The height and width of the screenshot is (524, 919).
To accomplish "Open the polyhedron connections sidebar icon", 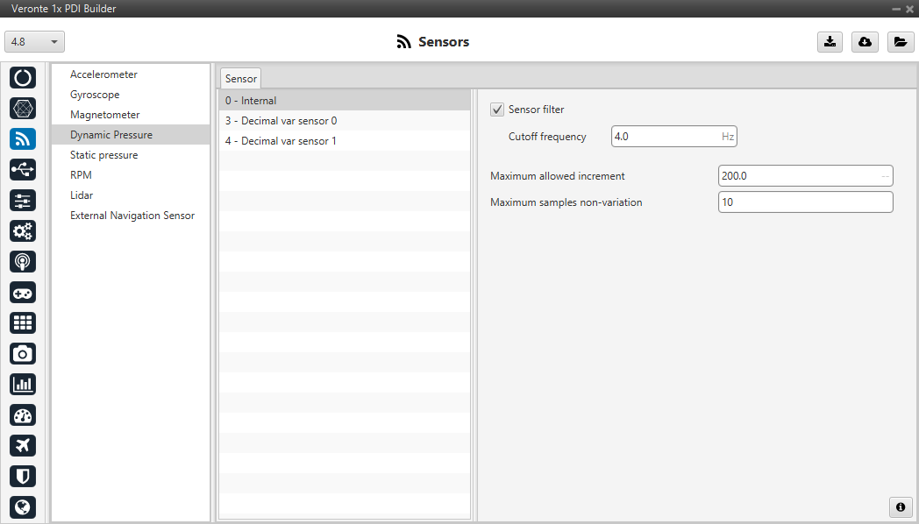I will (23, 109).
